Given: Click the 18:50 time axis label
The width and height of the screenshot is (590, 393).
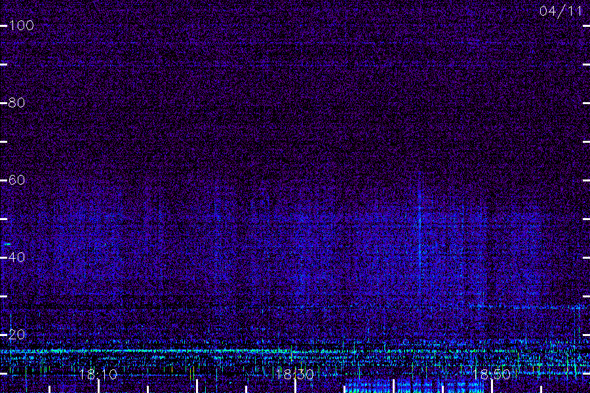Looking at the screenshot, I should 492,374.
